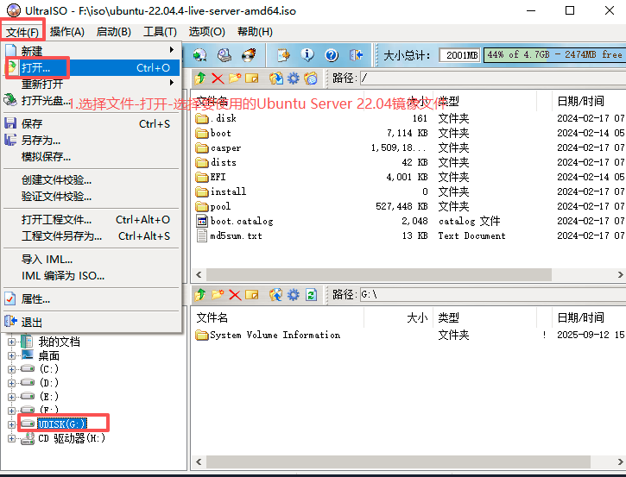The width and height of the screenshot is (626, 477).
Task: Open the 选项(O) menu
Action: (207, 32)
